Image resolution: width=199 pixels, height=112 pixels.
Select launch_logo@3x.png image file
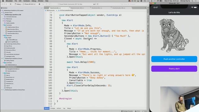12,42
